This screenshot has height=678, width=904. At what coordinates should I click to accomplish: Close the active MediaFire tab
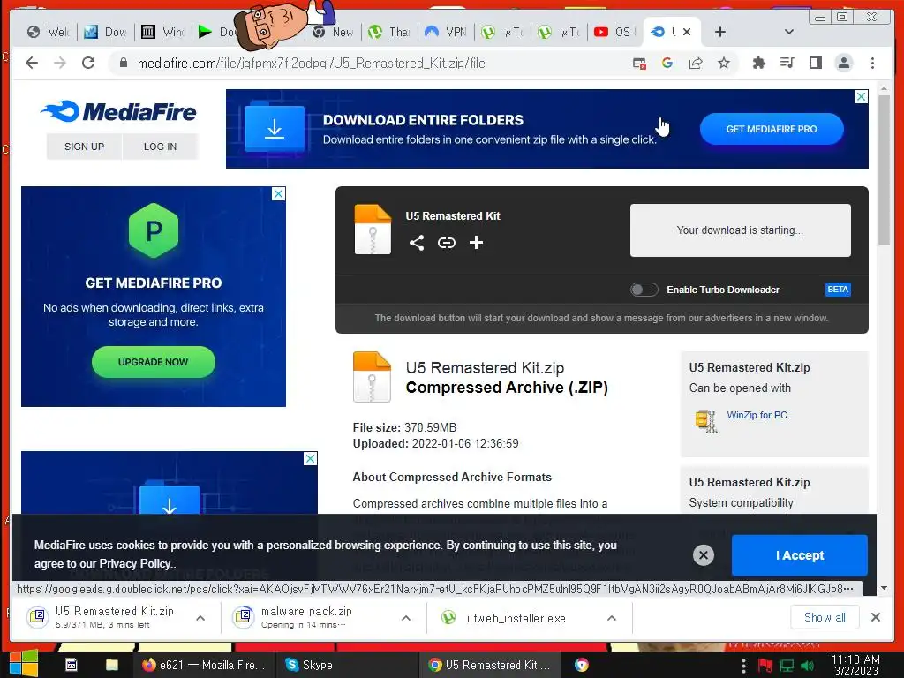(x=687, y=32)
